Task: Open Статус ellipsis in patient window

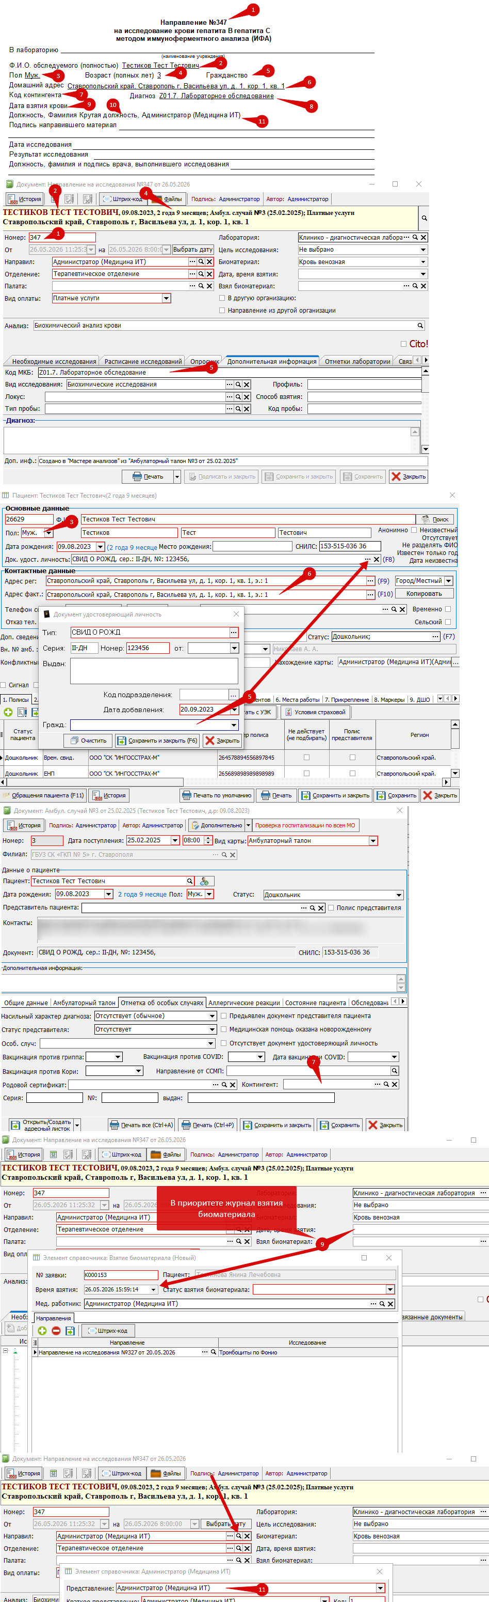Action: pyautogui.click(x=435, y=637)
